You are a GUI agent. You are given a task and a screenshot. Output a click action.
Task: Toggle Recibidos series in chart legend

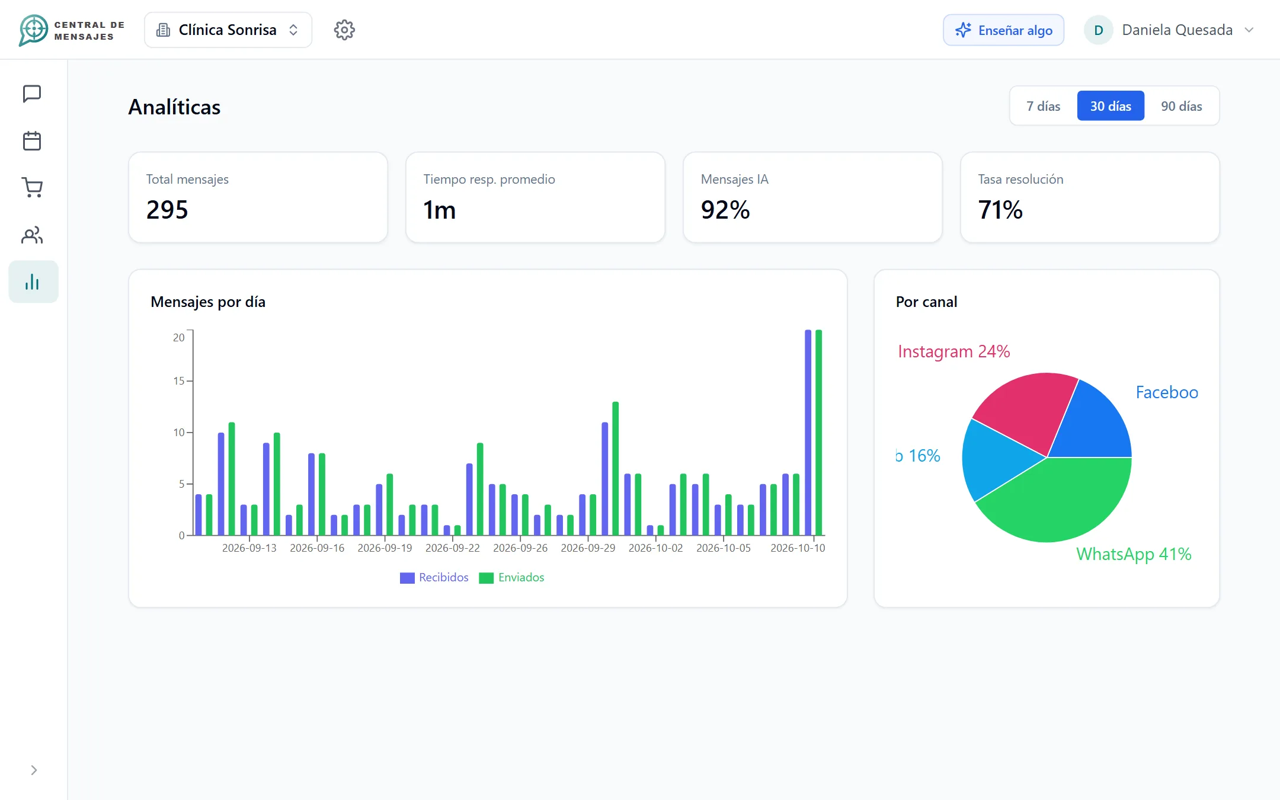coord(434,578)
